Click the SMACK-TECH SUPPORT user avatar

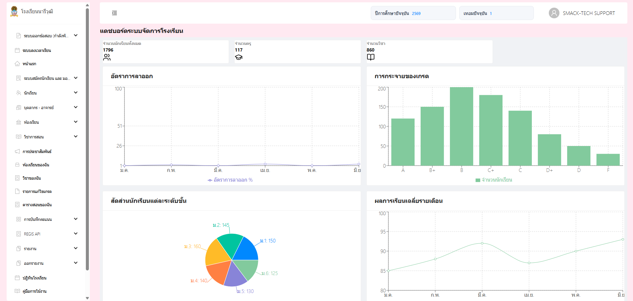coord(554,13)
